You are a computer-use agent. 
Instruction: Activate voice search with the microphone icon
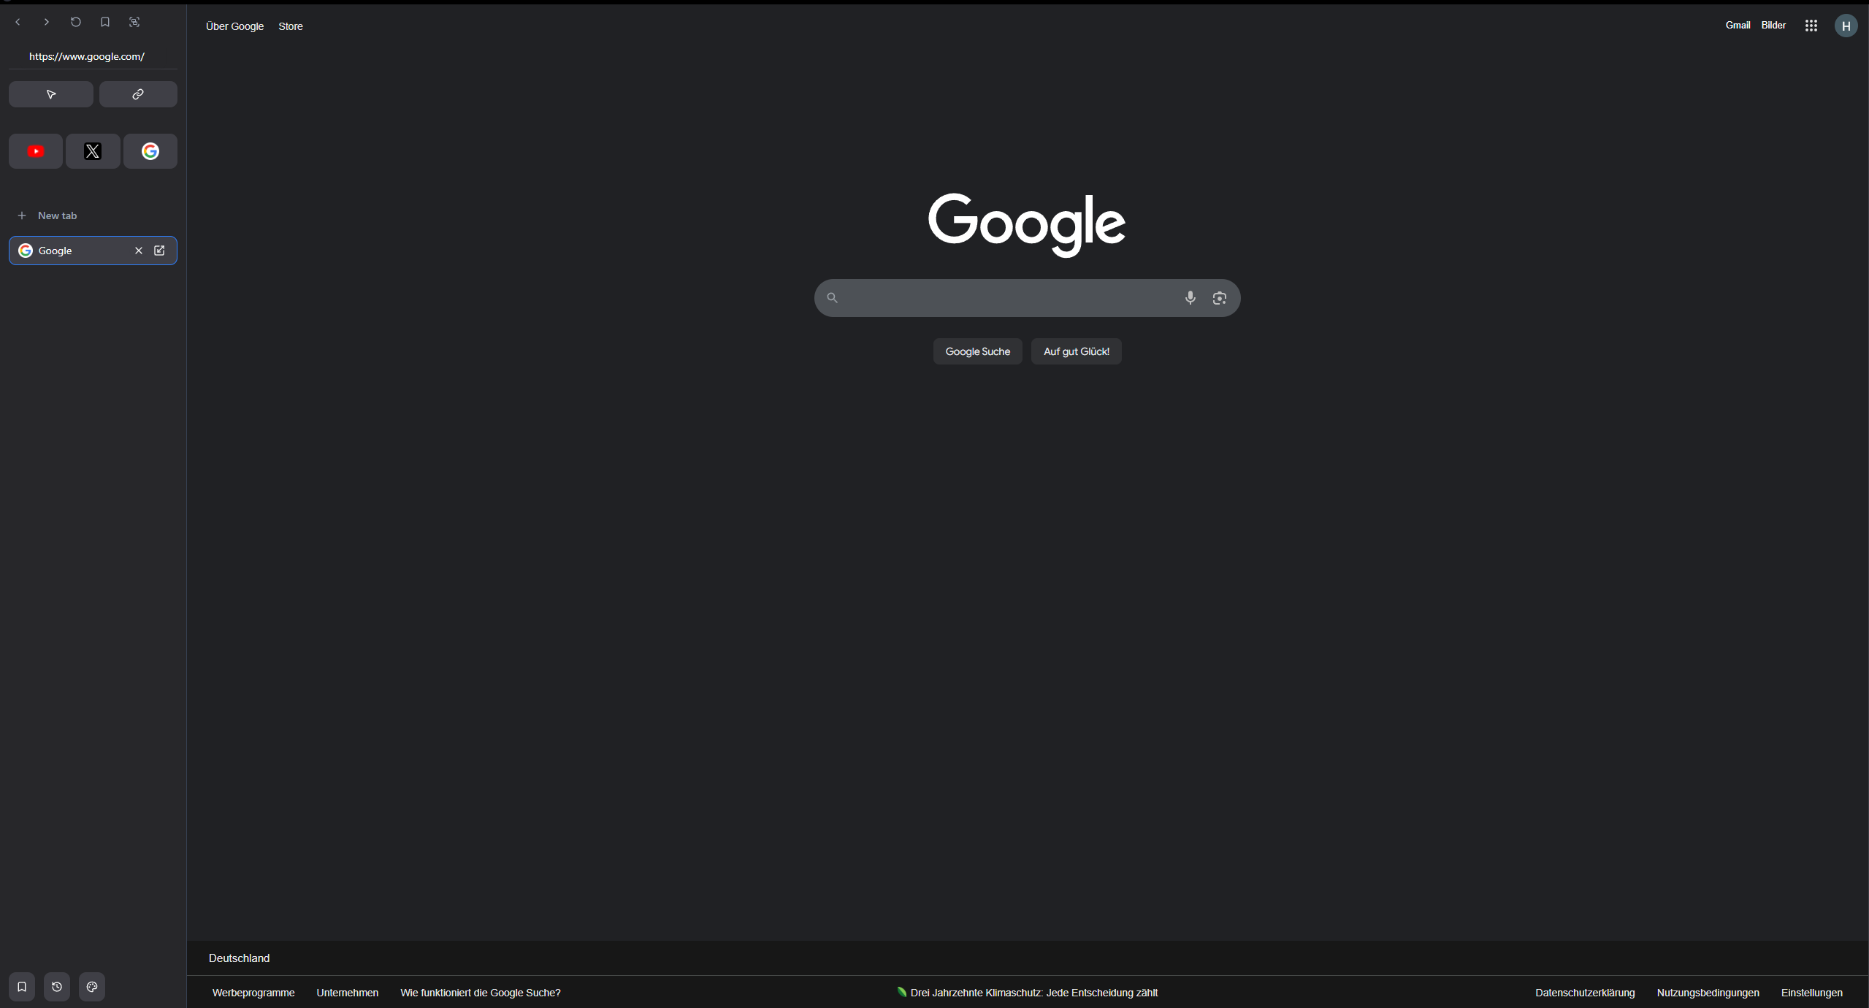1190,297
